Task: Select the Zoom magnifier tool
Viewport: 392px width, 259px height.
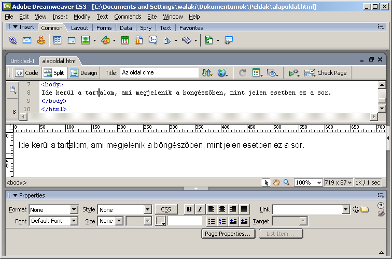Action: [286, 182]
